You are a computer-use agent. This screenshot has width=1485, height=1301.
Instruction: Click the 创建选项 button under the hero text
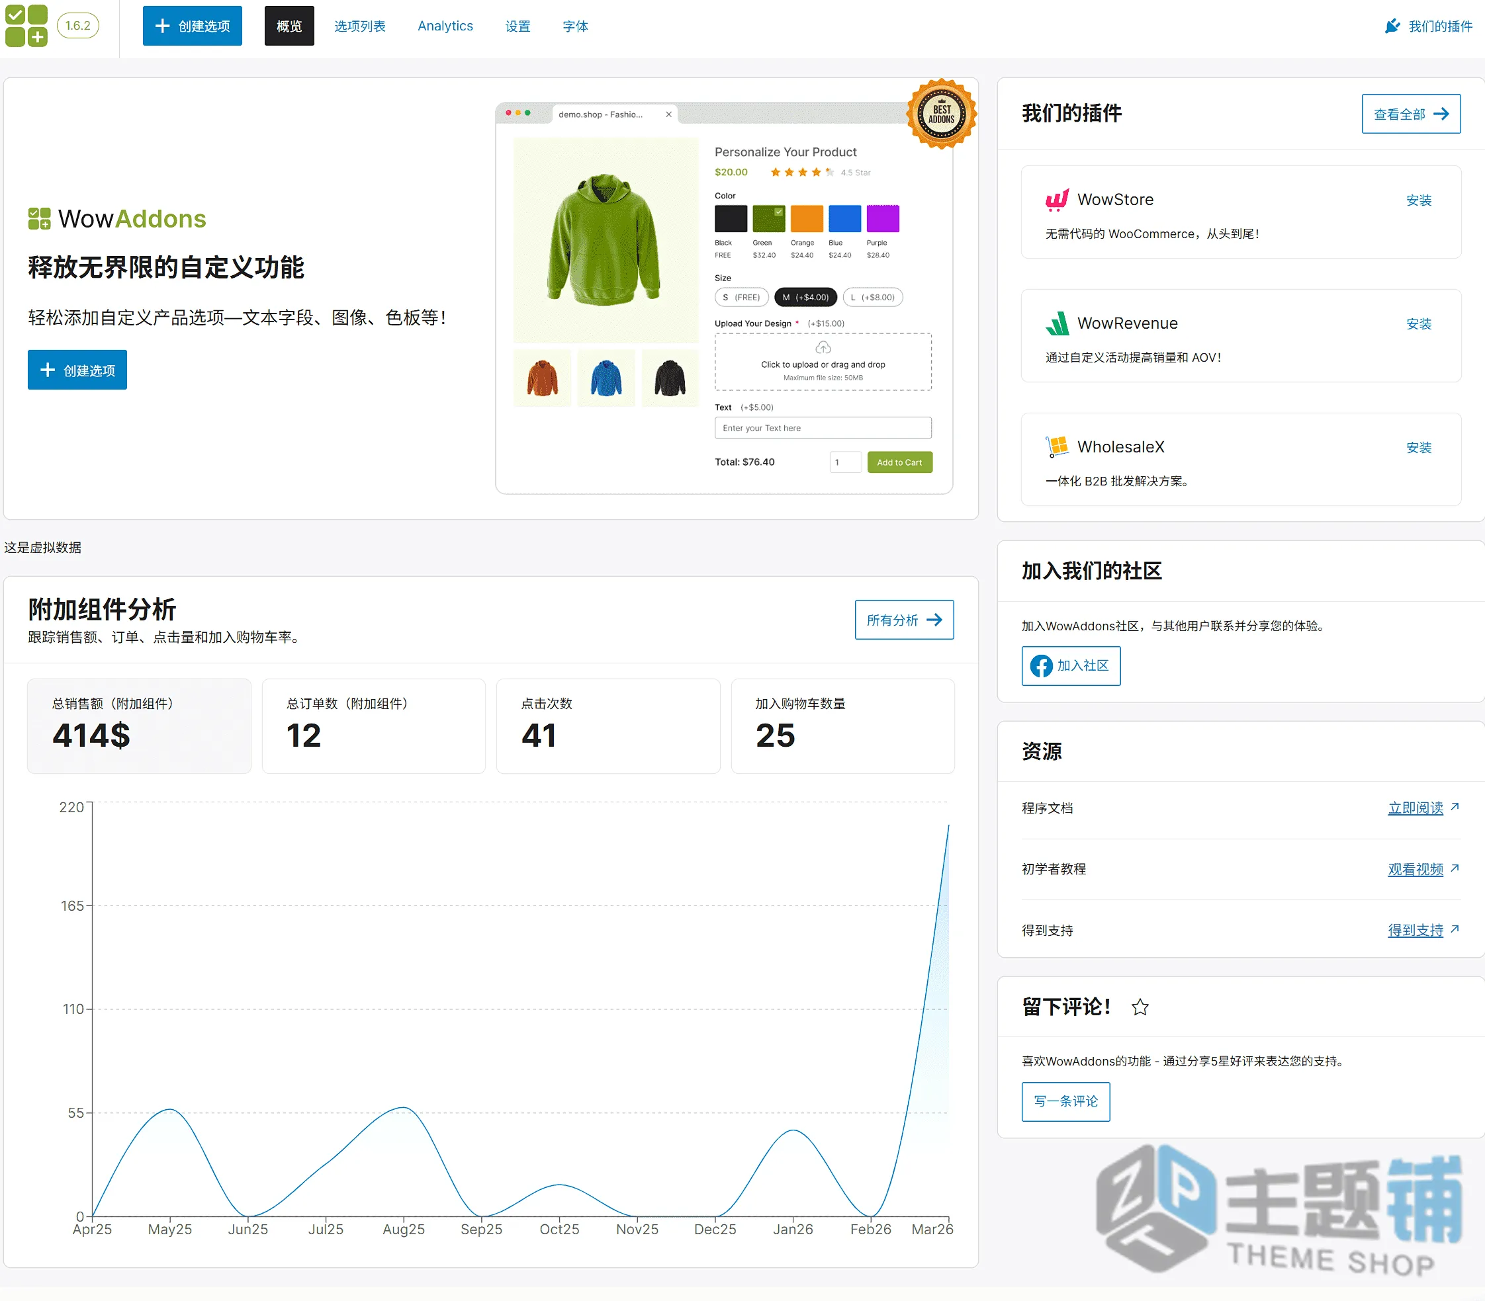click(x=77, y=370)
